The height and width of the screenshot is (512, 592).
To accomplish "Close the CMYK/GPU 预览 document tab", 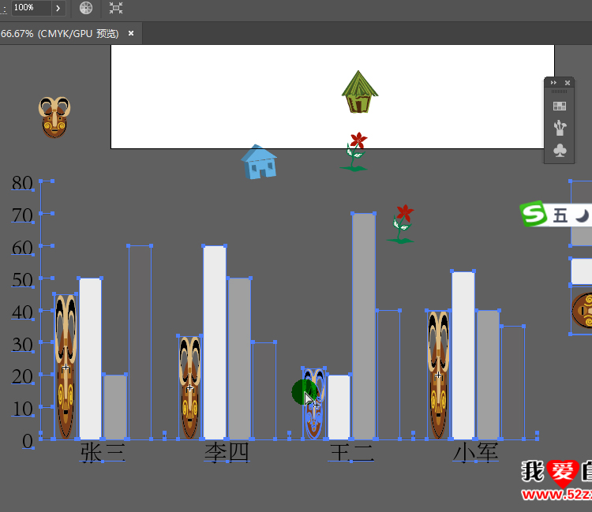I will [131, 33].
